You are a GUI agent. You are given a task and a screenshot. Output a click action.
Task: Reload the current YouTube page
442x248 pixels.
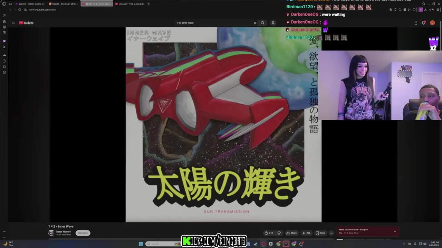(19, 10)
